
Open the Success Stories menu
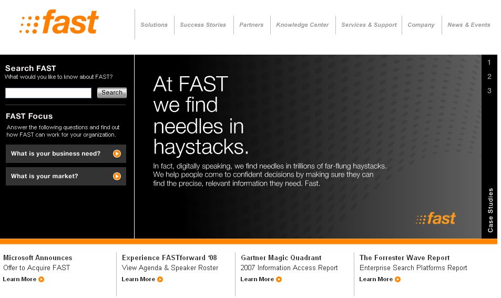click(x=203, y=25)
